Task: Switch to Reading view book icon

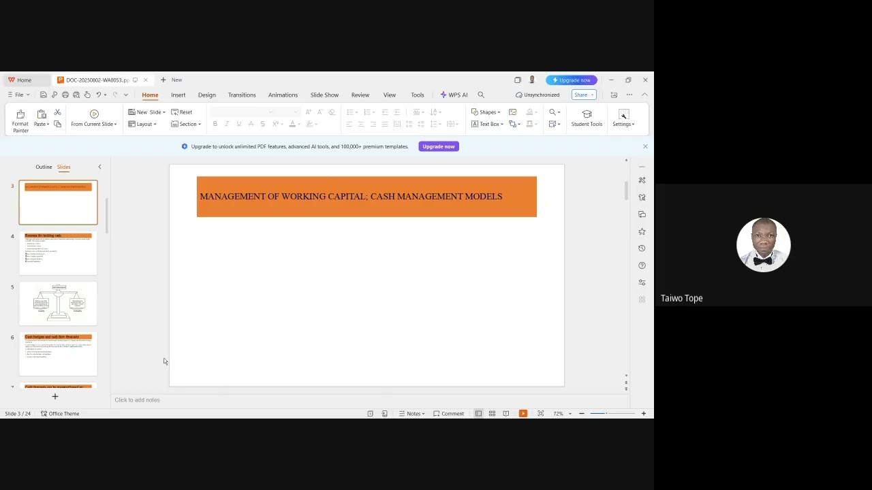Action: coord(505,414)
